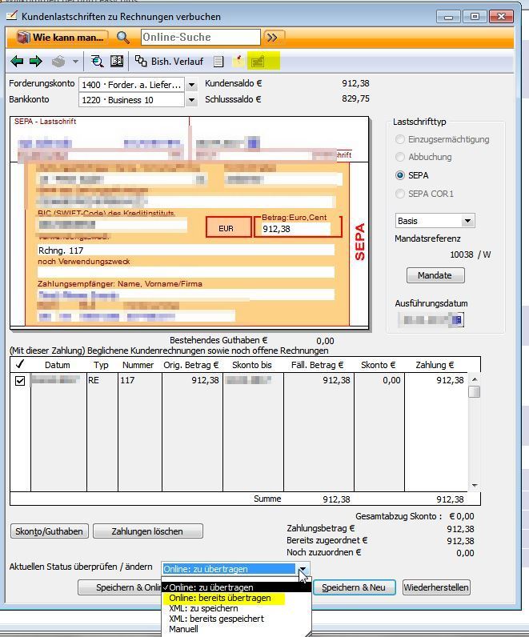
Task: Go to previous record with green left arrow
Action: tap(17, 62)
